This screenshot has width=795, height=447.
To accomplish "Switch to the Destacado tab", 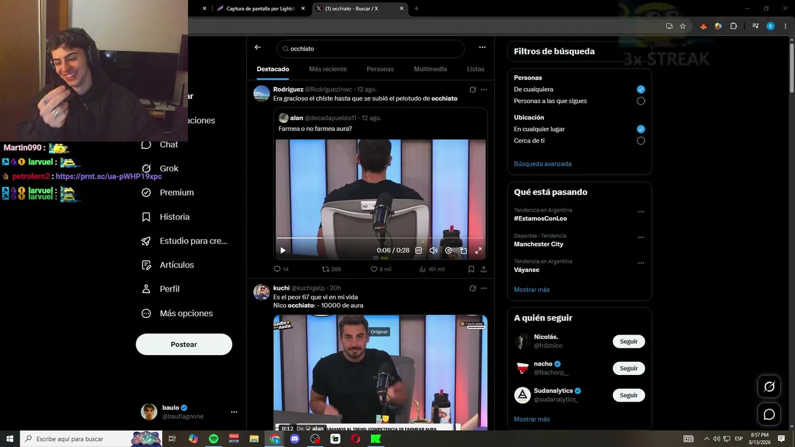I will pos(273,69).
